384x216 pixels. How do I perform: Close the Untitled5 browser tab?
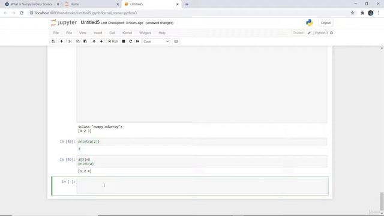pyautogui.click(x=178, y=4)
